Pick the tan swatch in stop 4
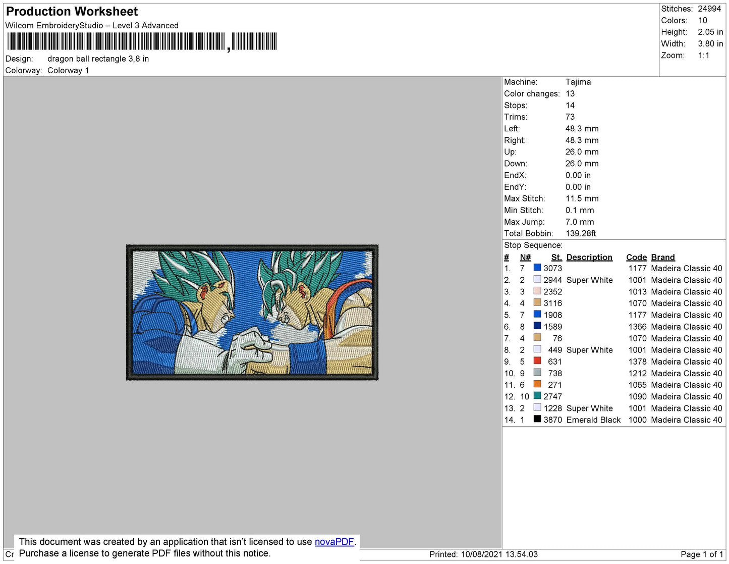Image resolution: width=729 pixels, height=564 pixels. 537,302
